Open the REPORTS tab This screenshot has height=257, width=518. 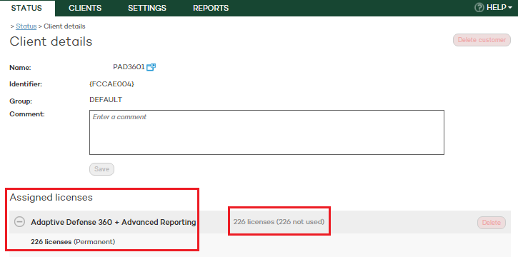coord(211,9)
